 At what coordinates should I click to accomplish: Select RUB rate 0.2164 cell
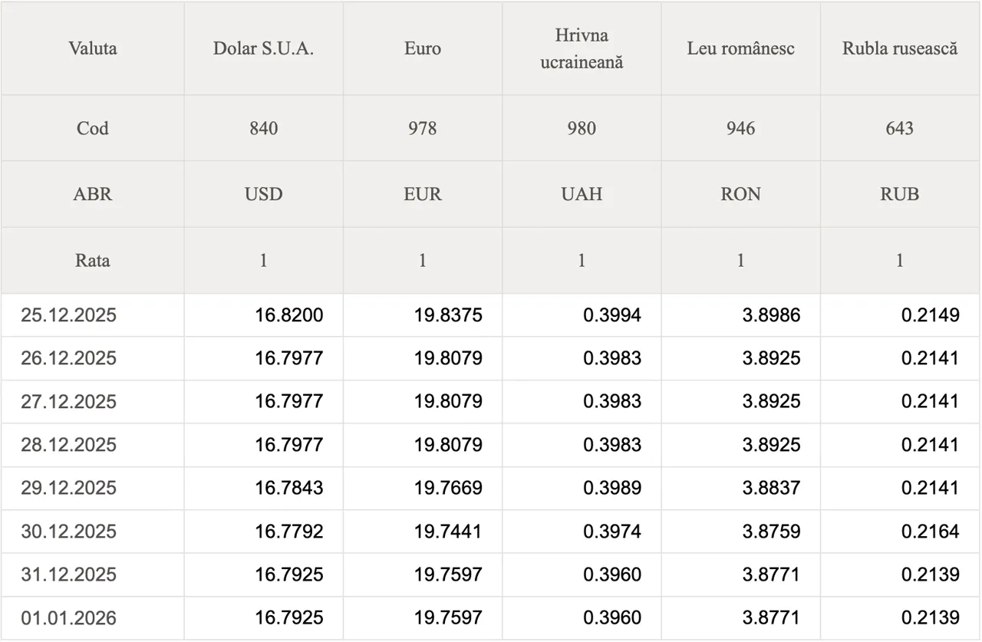click(x=930, y=532)
